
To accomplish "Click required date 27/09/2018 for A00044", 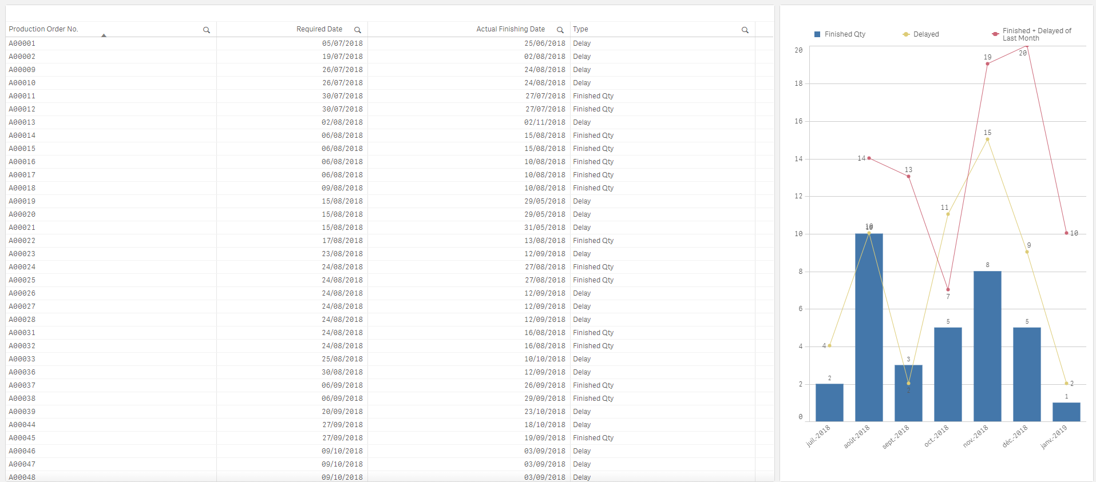I will coord(342,425).
